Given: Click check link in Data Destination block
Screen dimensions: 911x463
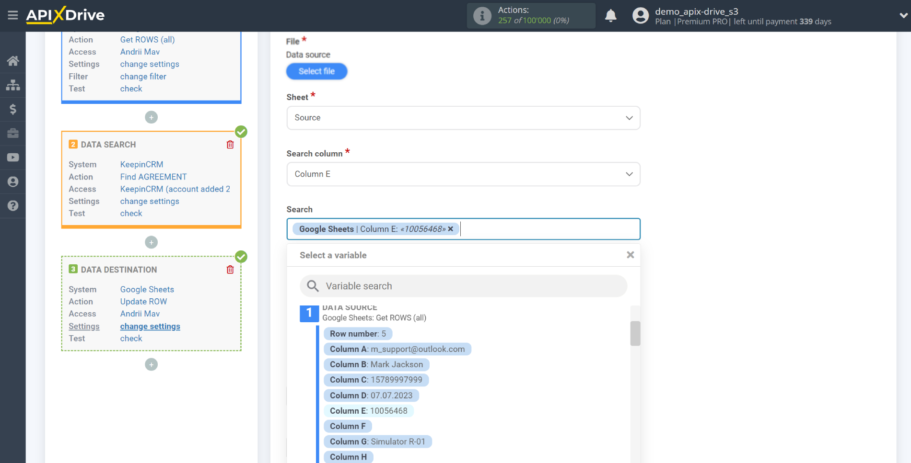Looking at the screenshot, I should pos(131,339).
